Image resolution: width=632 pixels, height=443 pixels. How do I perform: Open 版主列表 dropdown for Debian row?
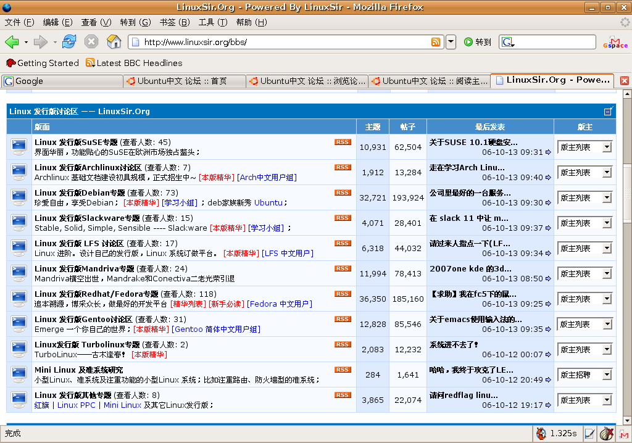click(584, 198)
